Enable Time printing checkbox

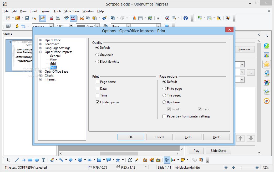98,95
